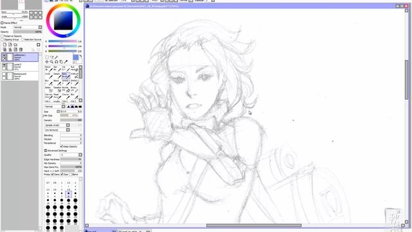Click the foreground blue color swatch
The width and height of the screenshot is (412, 232).
(x=76, y=57)
